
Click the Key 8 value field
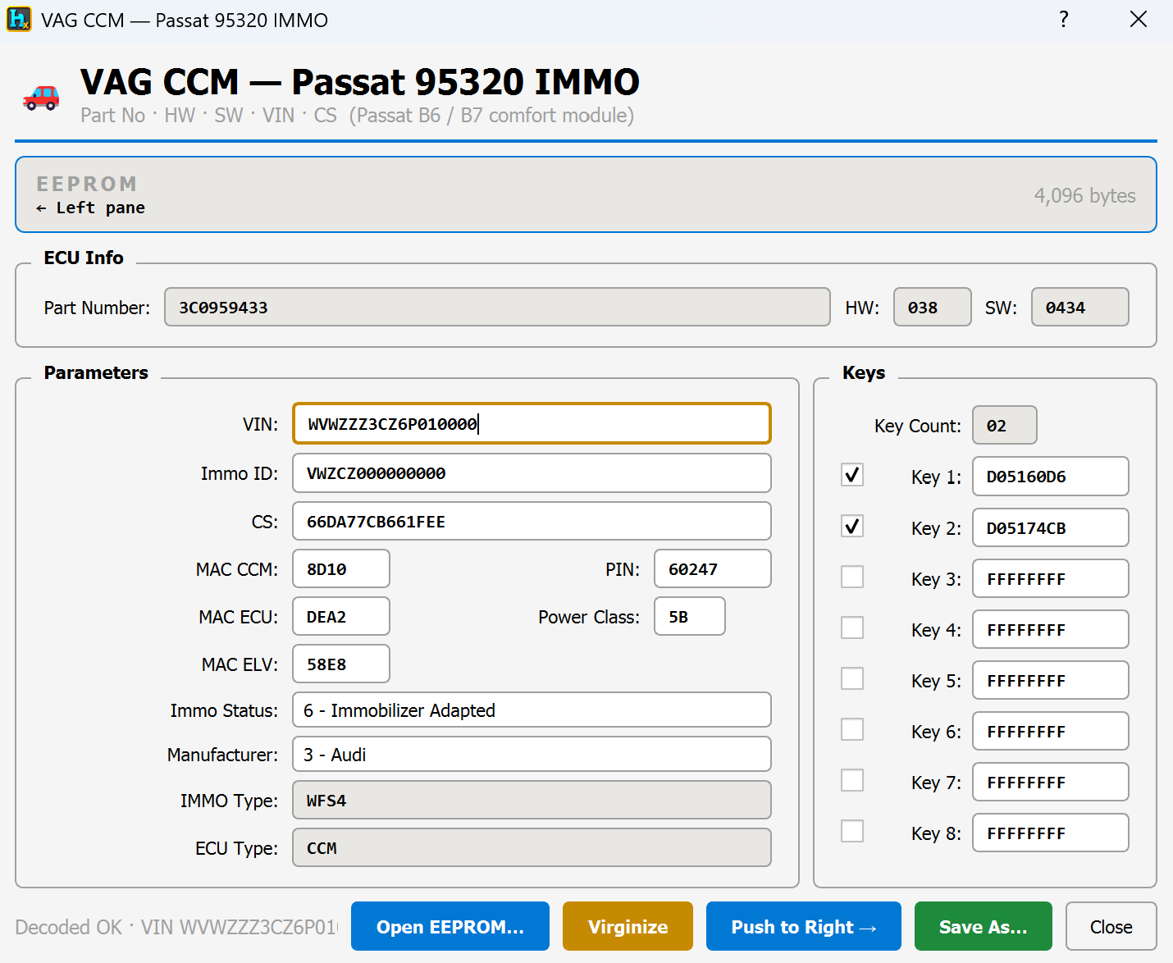point(1051,833)
